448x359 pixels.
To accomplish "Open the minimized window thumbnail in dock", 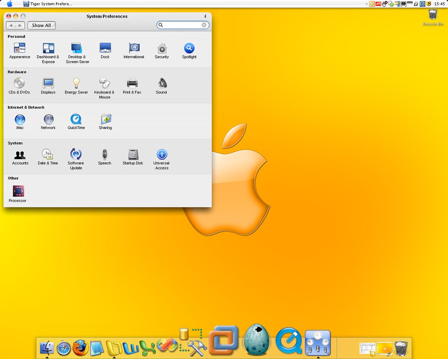I will 367,348.
